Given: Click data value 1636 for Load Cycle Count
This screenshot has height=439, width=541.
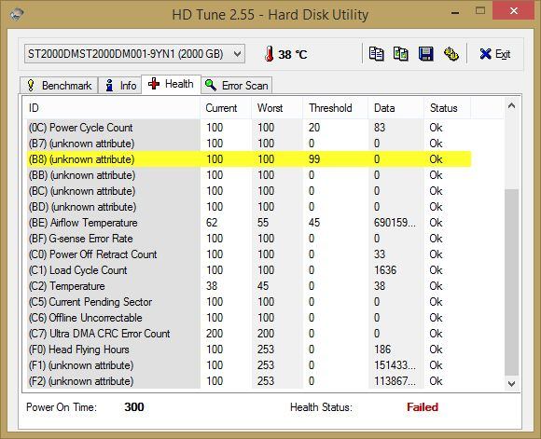Looking at the screenshot, I should 385,270.
